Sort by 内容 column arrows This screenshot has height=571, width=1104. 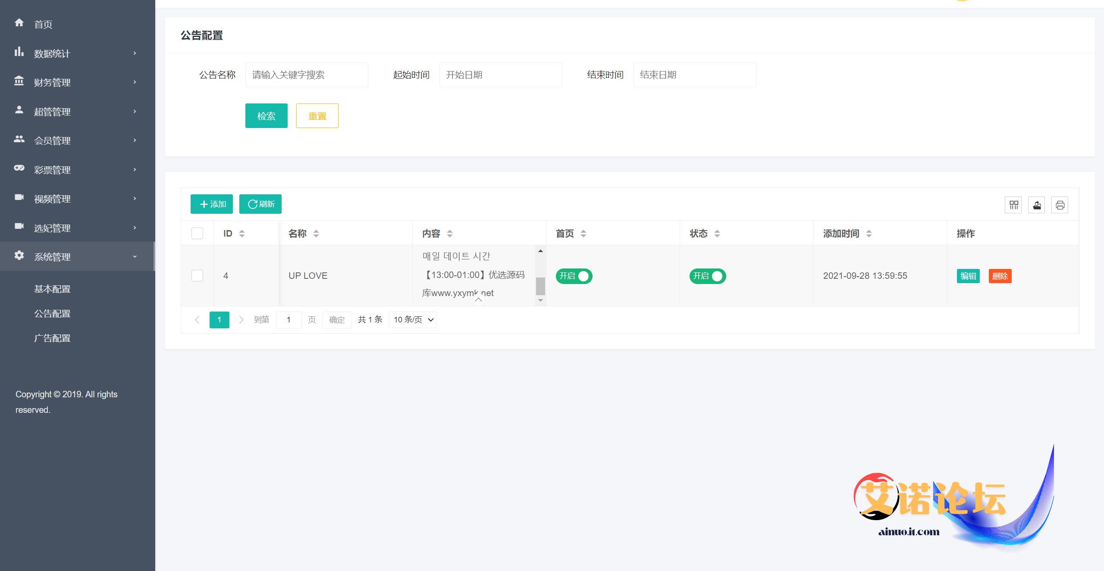(x=450, y=234)
